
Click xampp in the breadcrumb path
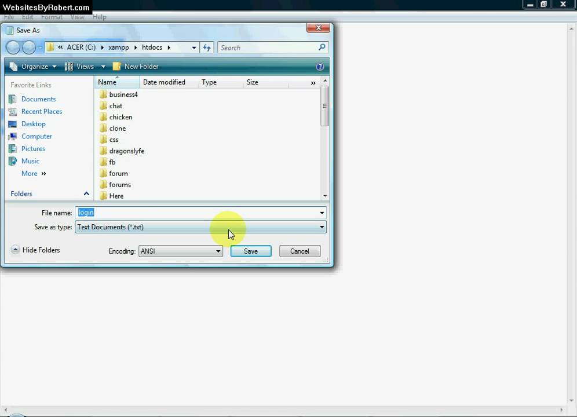click(119, 47)
